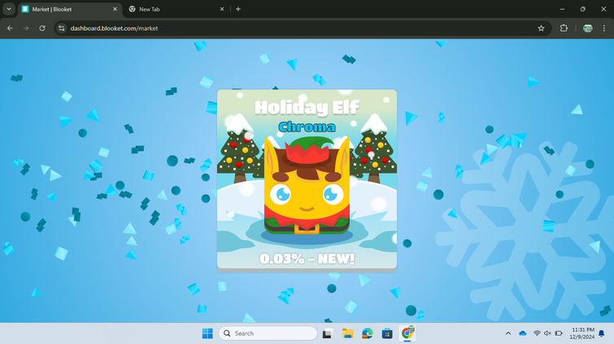The width and height of the screenshot is (614, 344).
Task: Open the notifications bell
Action: point(602,333)
